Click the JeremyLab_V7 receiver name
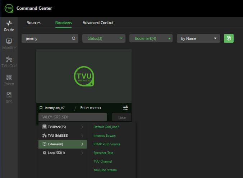Screen dimensions: 243x178 (x=54, y=108)
